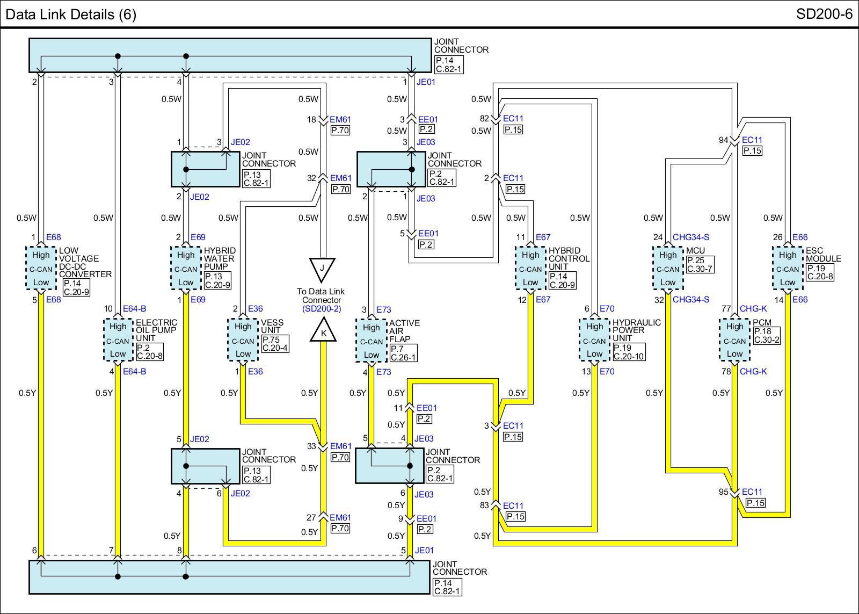The image size is (859, 614).
Task: Click the large bottom joint connector bar
Action: (x=229, y=577)
